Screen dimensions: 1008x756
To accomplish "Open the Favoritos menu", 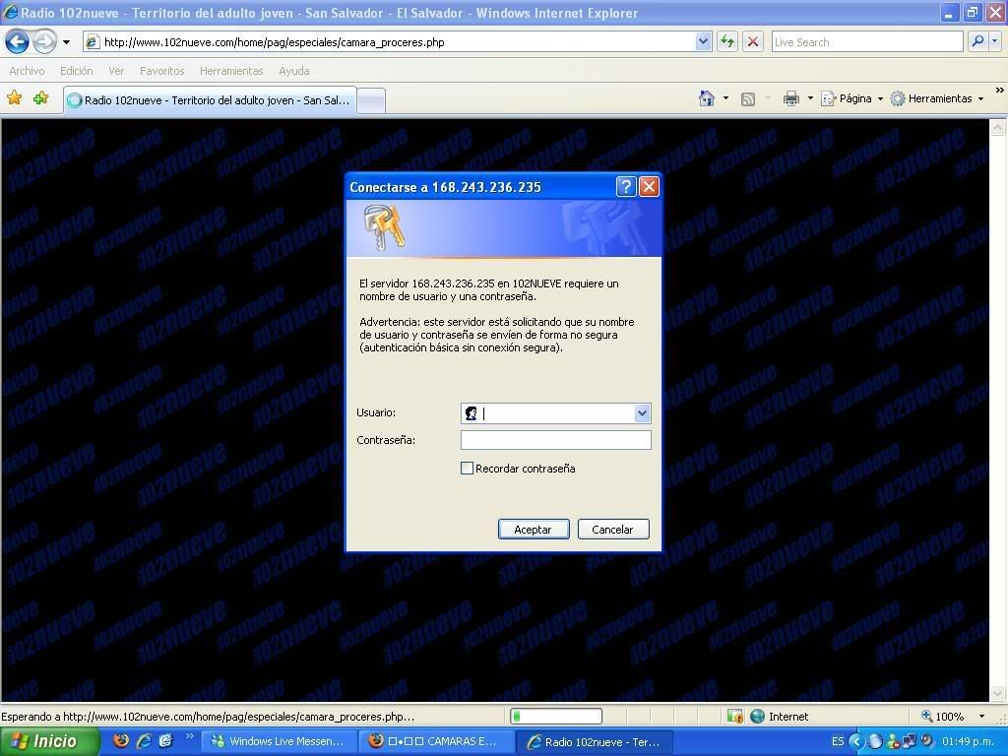I will coord(162,71).
